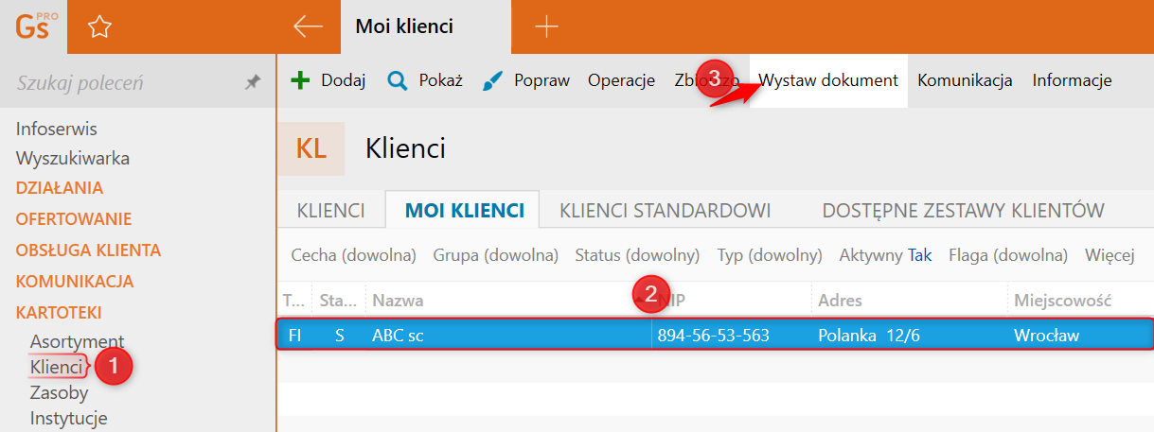Screen dimensions: 1154x432
Task: Click the green plus Dodaj icon
Action: coord(300,80)
